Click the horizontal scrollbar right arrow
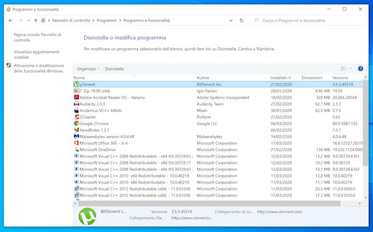Viewport: 373px width, 232px height. point(360,203)
